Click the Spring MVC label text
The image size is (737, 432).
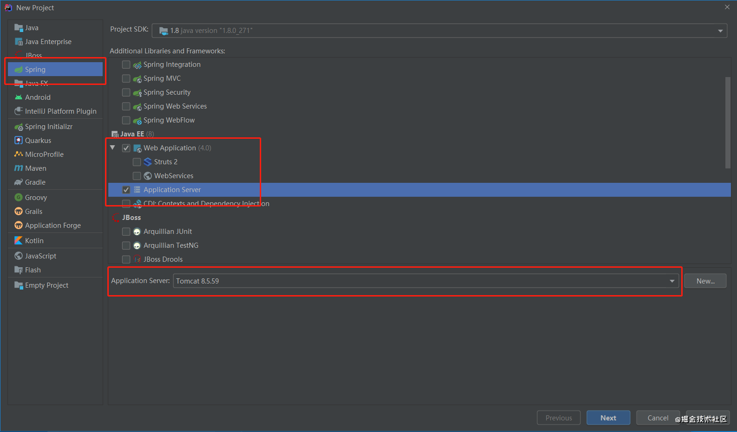click(x=162, y=78)
